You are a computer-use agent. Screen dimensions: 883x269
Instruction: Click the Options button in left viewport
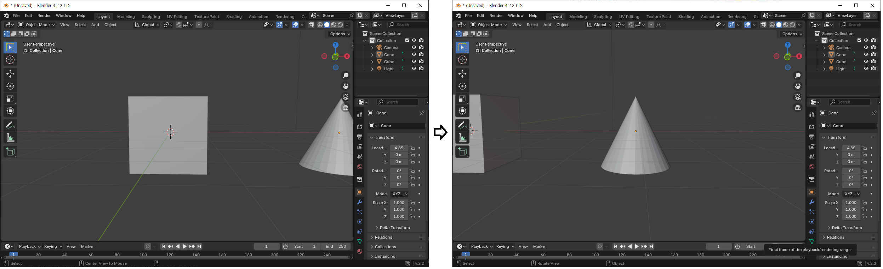coord(339,34)
